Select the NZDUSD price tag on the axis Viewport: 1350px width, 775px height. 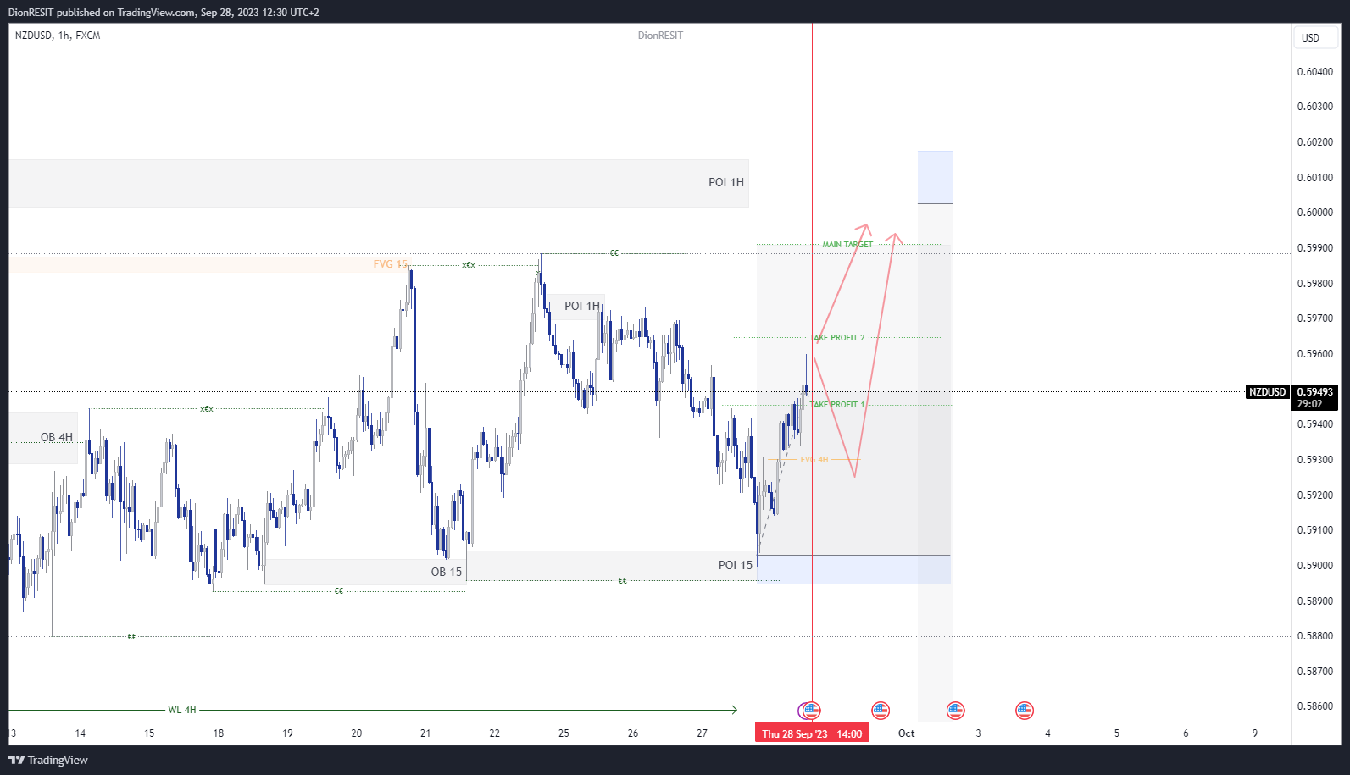[x=1268, y=391]
